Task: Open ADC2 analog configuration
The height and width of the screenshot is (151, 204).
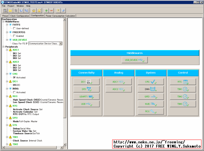Action: [x=119, y=89]
